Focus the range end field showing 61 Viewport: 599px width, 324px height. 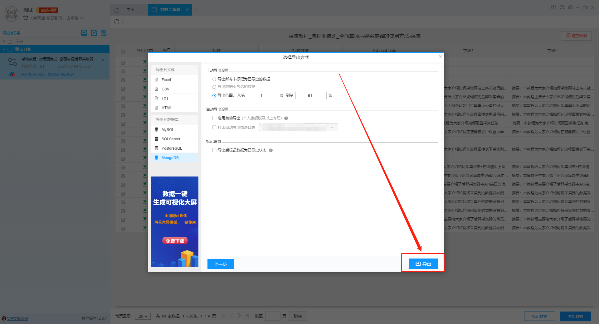[x=311, y=95]
